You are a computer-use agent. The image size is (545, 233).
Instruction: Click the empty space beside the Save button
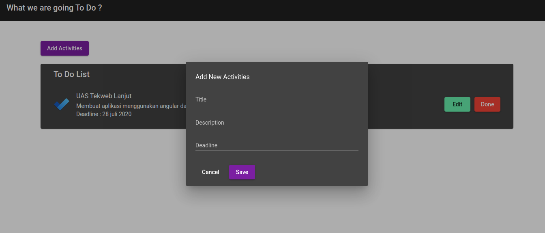tap(308, 172)
